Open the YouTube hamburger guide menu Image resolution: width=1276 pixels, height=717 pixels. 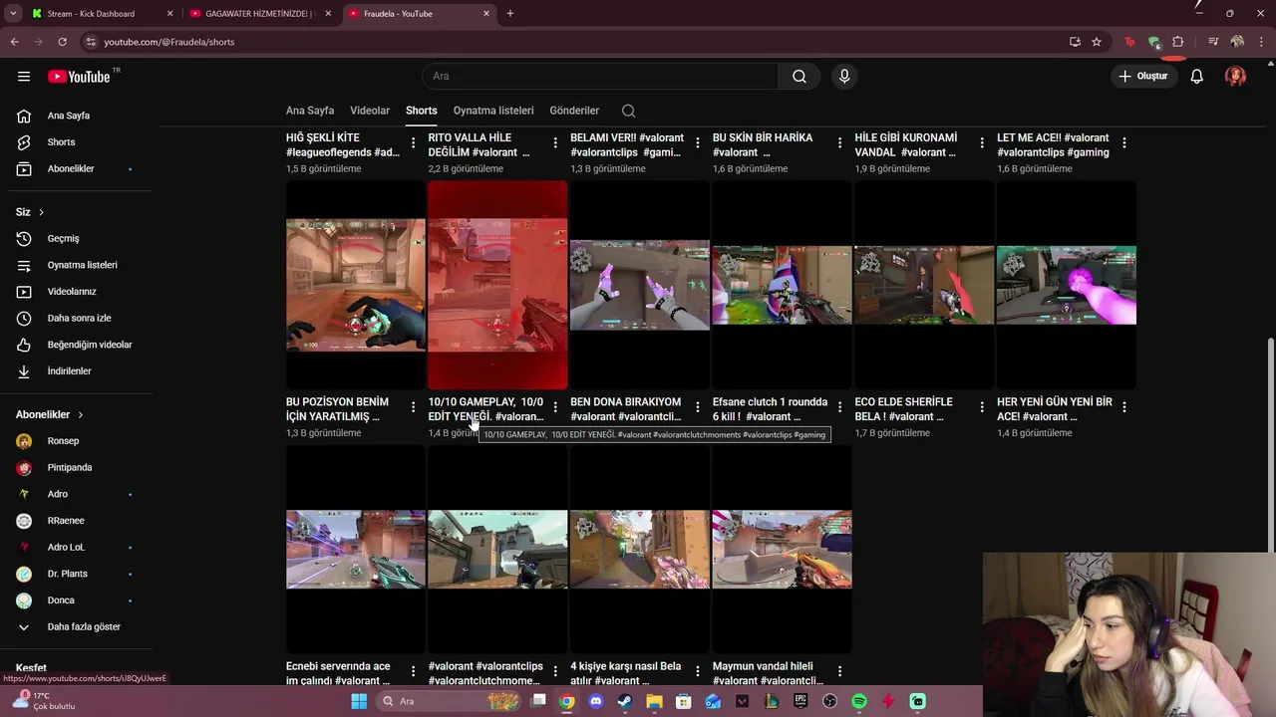coord(24,76)
